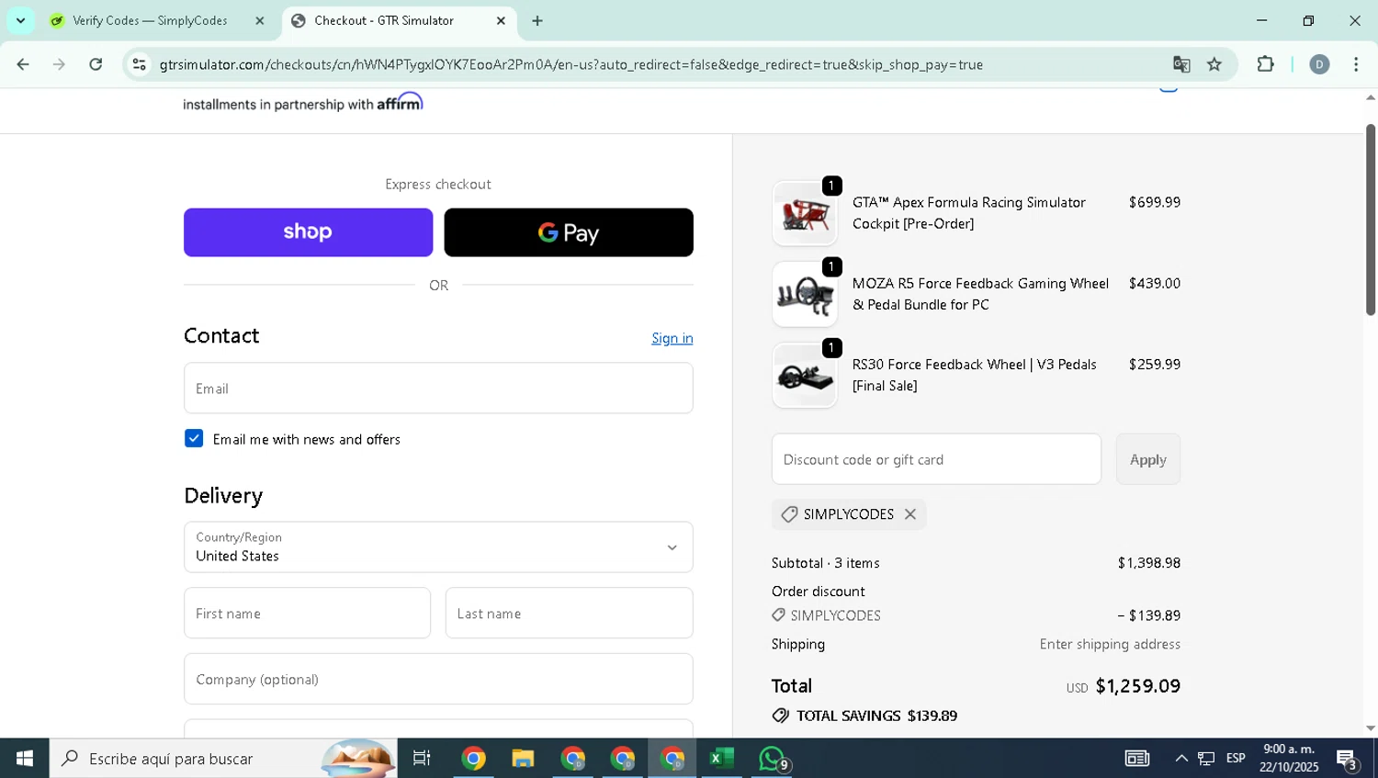Click the Windows taskbar search box
1378x778 pixels.
(223, 758)
